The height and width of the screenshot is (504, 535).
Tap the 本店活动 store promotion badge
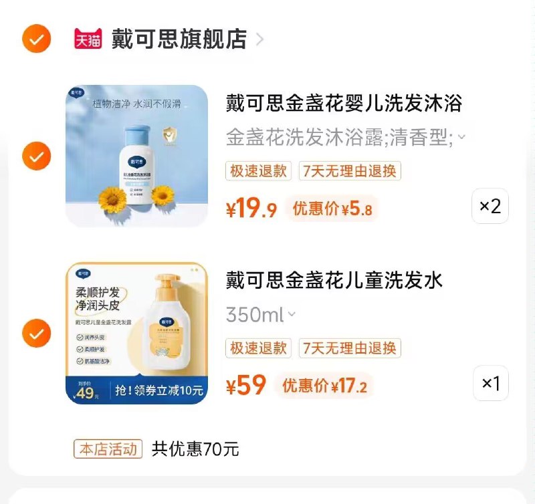108,449
